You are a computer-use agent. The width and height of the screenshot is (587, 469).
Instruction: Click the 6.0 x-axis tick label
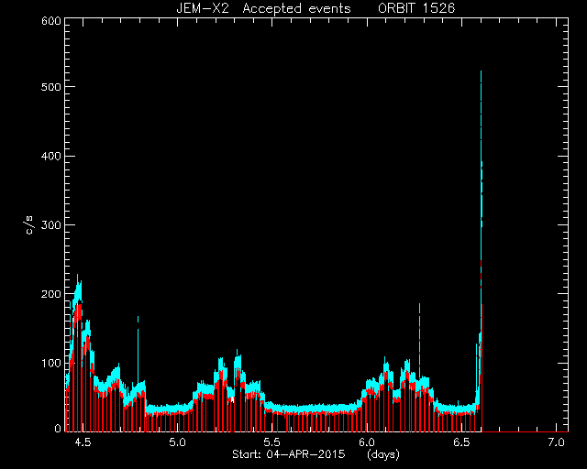point(367,442)
